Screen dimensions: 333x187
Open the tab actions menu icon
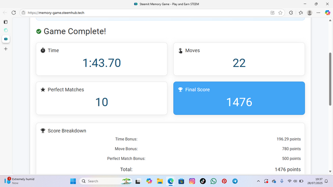pos(6,22)
